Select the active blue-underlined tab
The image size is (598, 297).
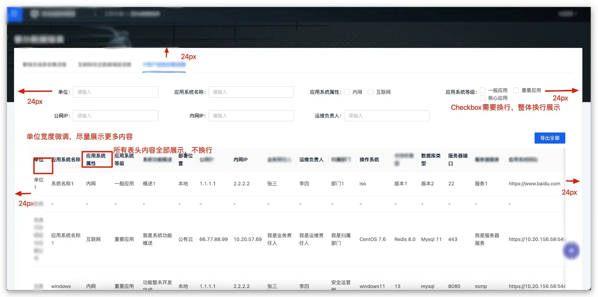click(164, 65)
